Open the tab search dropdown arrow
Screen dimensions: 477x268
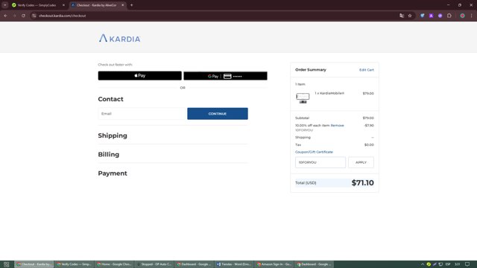(x=5, y=5)
